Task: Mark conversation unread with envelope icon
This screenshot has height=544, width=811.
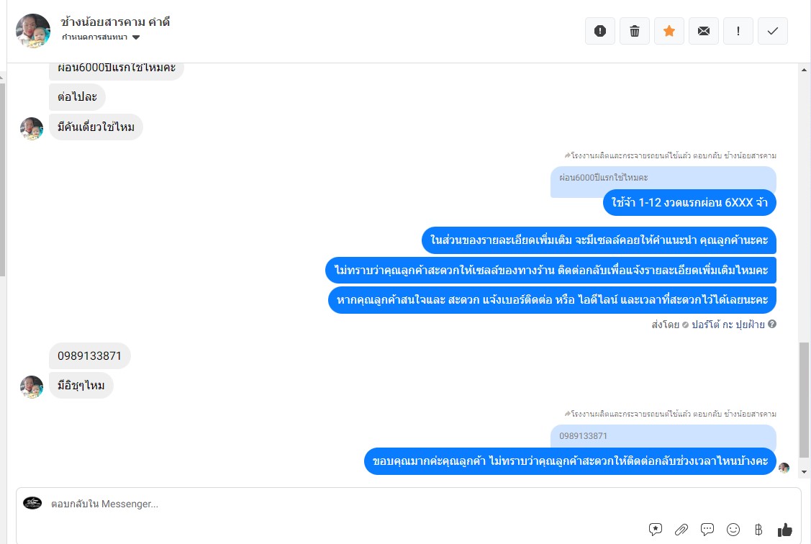Action: pos(704,31)
